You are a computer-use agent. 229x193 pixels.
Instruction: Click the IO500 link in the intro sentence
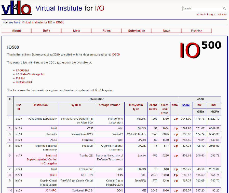coord(116,54)
